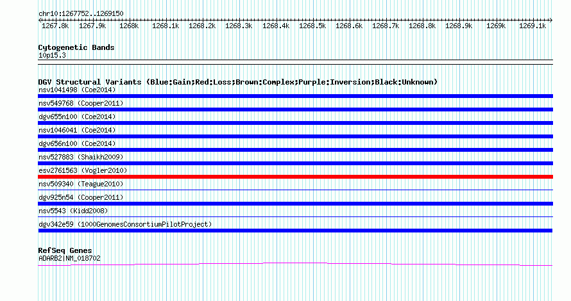Click the blue bar under dgv655n100
The width and height of the screenshot is (571, 301).
(x=295, y=123)
